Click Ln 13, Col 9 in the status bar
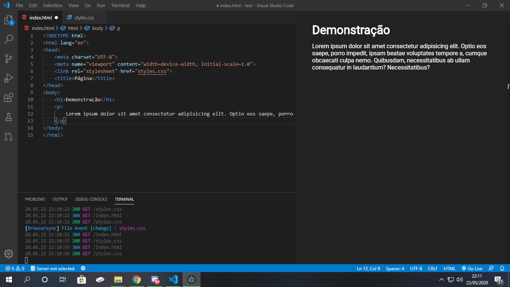Screen dimensions: 510x287 (x=368, y=268)
